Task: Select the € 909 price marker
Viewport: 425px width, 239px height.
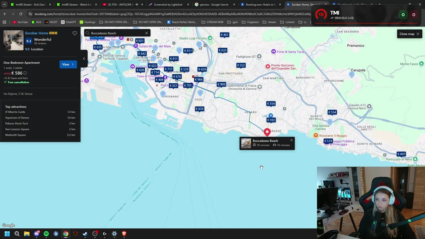Action: (221, 84)
